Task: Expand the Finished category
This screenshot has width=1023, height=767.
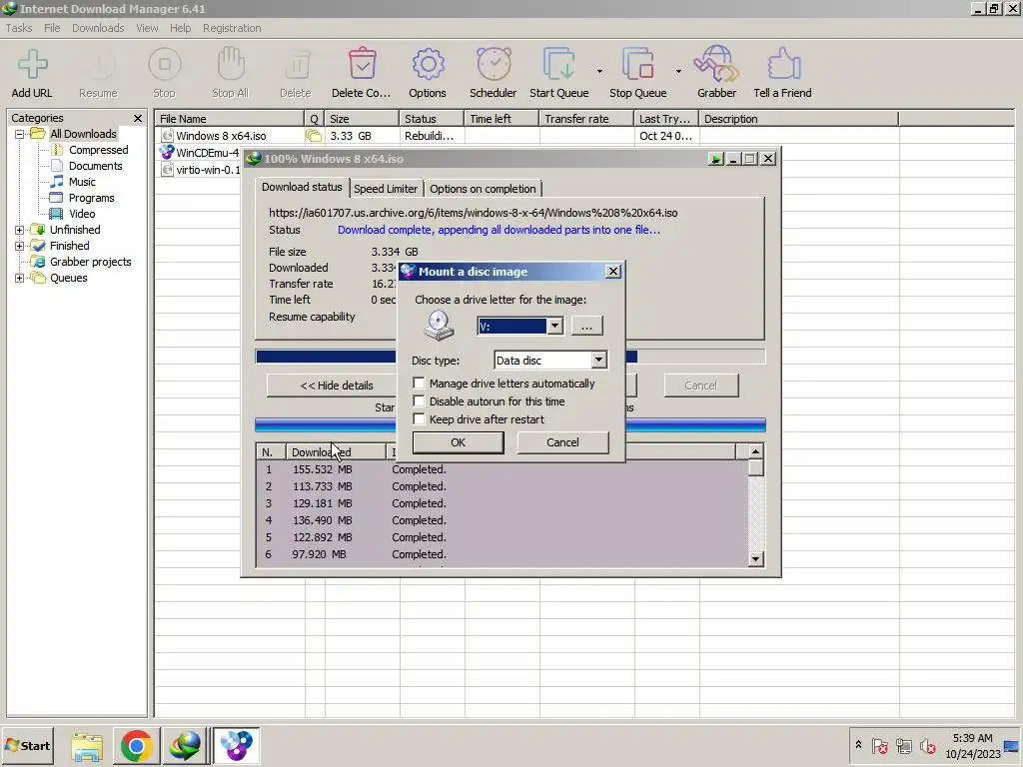Action: tap(20, 246)
